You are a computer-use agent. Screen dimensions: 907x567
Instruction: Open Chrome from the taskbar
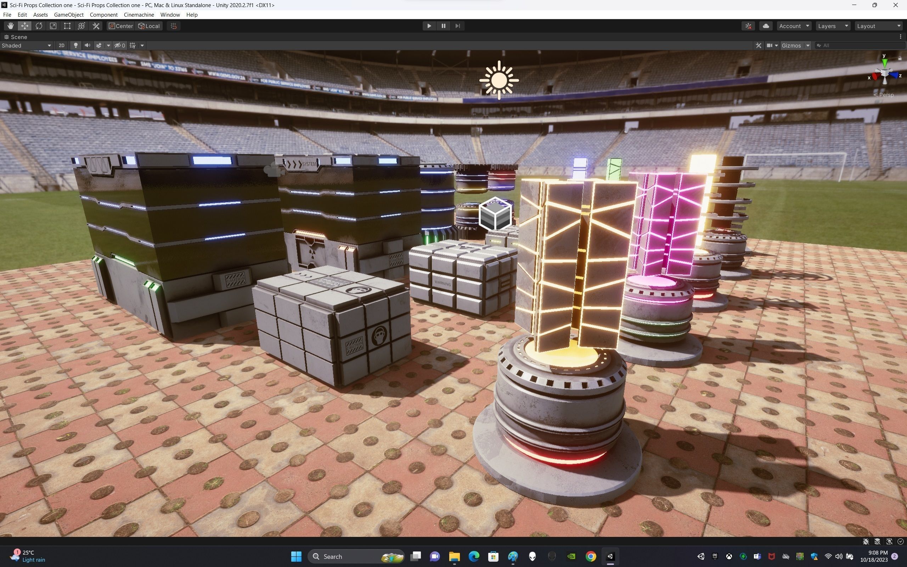click(591, 556)
